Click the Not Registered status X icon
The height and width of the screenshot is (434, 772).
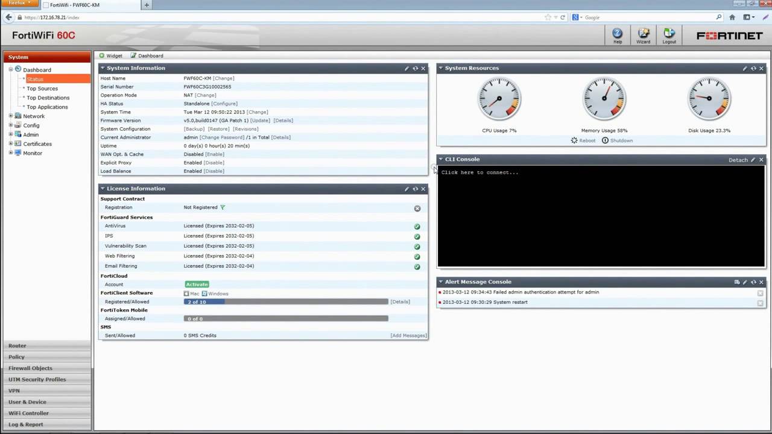[x=417, y=208]
